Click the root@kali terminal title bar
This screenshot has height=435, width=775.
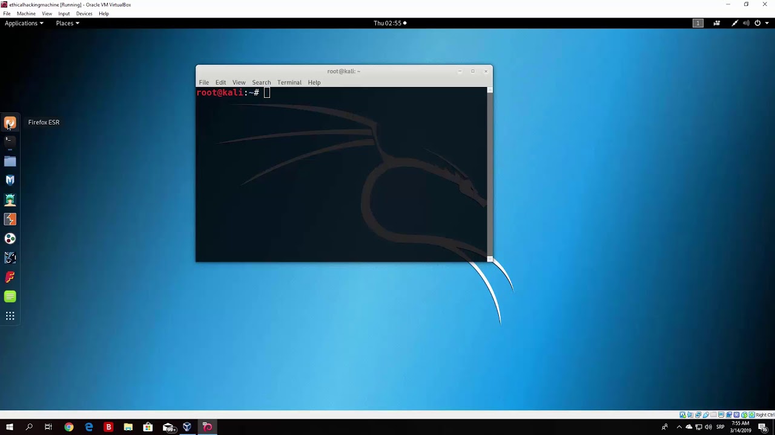(343, 71)
